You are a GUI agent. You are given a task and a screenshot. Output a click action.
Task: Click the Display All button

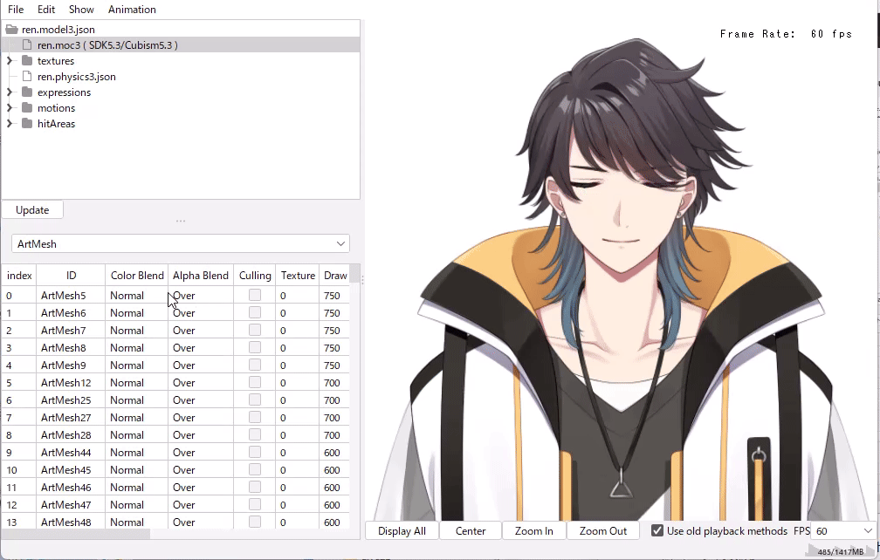click(402, 531)
